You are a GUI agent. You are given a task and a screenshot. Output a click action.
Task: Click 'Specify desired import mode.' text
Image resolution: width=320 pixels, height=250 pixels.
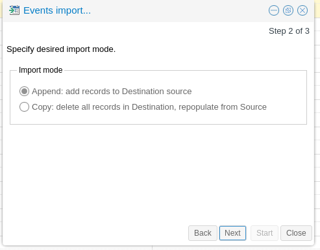pyautogui.click(x=61, y=49)
